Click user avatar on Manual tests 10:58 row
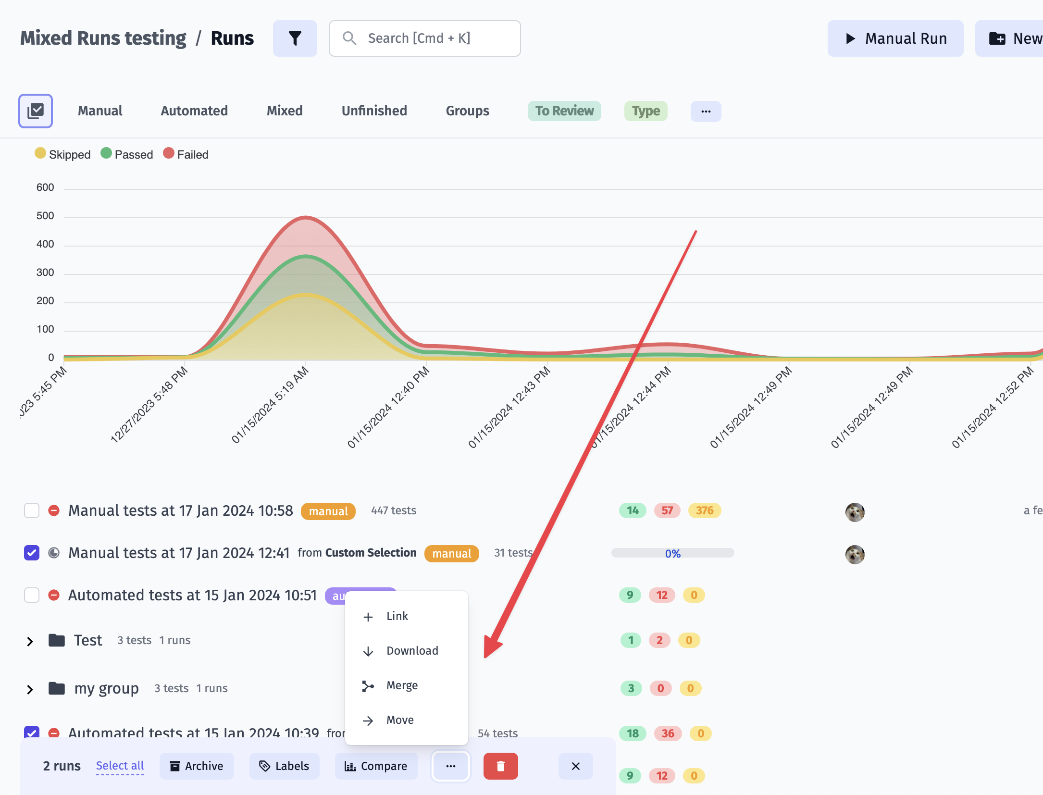The image size is (1043, 795). [855, 512]
